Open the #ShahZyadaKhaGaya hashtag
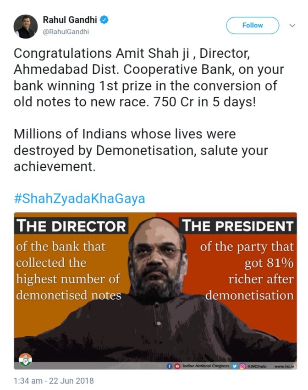This screenshot has width=308, height=390. tap(79, 198)
